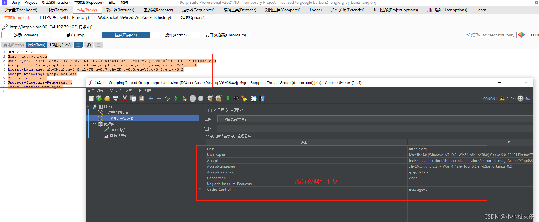Open Burp 编码工具(Decoder) tab
Viewport: 539px width, 222px height.
point(240,10)
